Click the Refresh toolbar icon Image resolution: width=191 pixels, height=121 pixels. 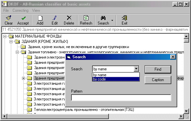pos(86,18)
